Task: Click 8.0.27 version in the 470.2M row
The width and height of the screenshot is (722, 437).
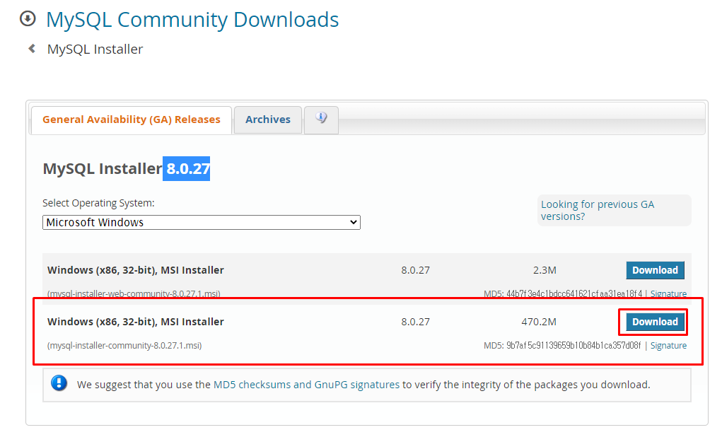Action: tap(415, 322)
